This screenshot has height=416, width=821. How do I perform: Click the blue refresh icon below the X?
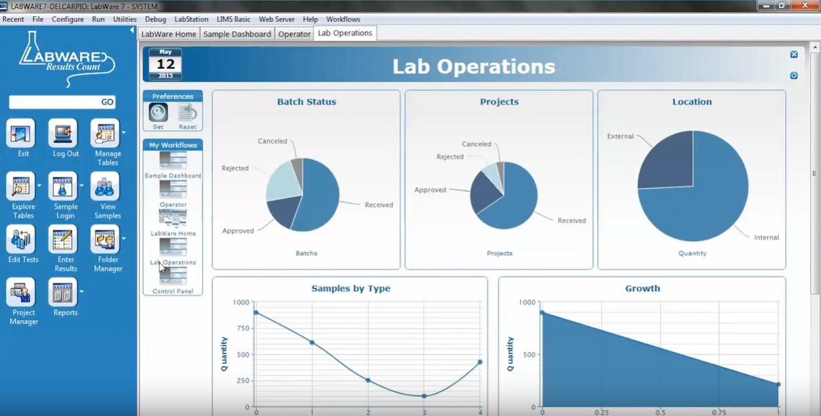pyautogui.click(x=794, y=75)
